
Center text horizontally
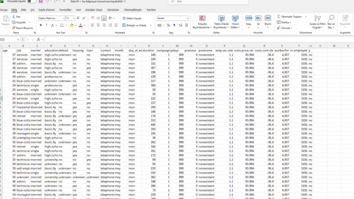tap(98, 25)
